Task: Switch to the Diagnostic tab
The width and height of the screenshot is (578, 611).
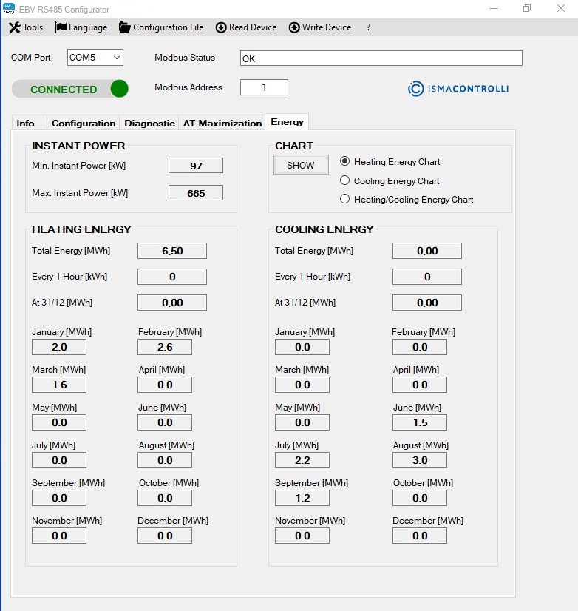Action: 149,123
